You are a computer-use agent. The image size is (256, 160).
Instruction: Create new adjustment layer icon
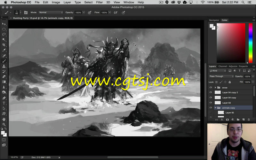(233, 120)
